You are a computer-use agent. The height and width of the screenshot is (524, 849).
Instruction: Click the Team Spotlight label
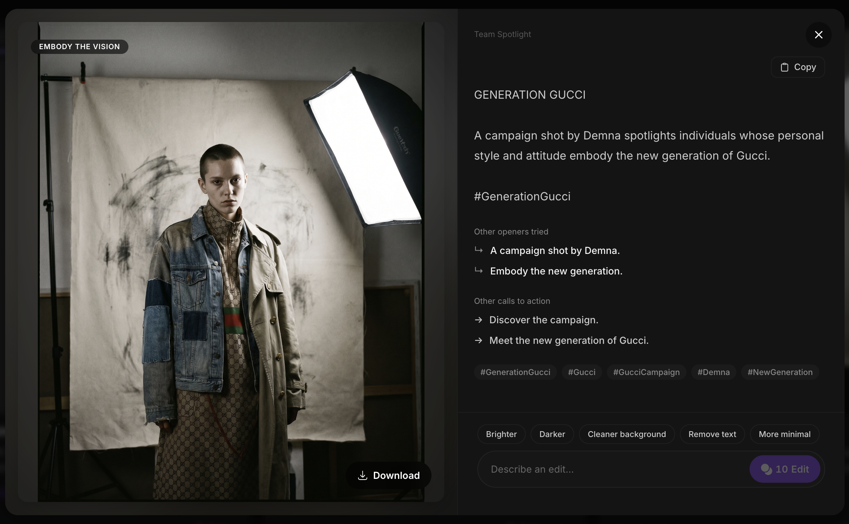pyautogui.click(x=502, y=34)
